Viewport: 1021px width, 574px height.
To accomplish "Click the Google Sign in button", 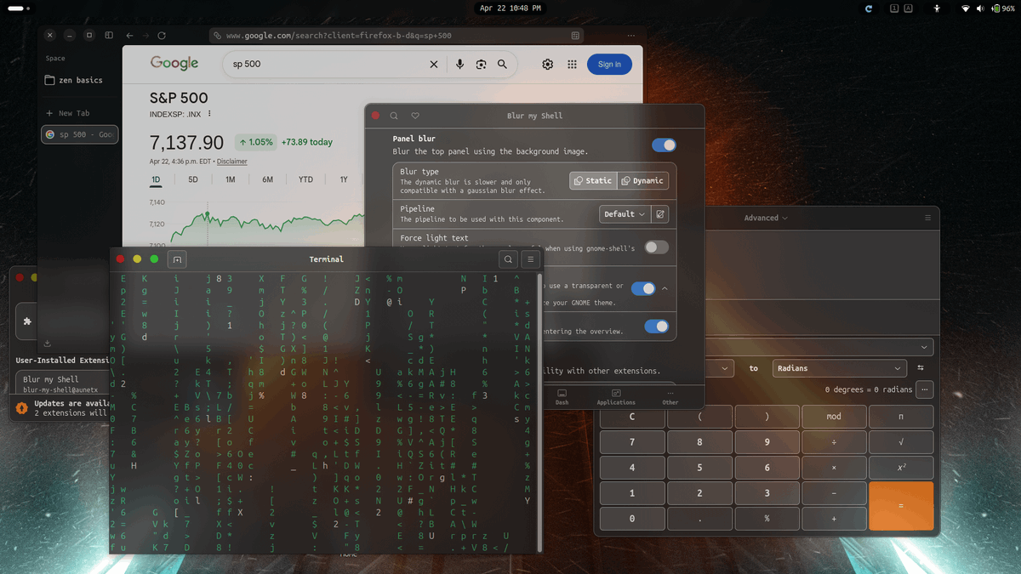I will point(609,64).
